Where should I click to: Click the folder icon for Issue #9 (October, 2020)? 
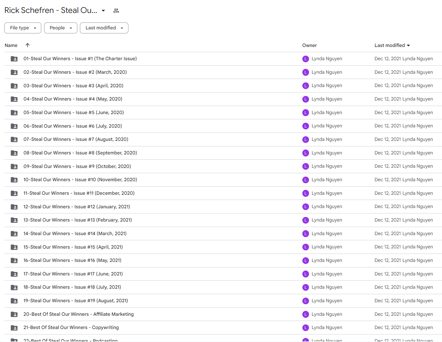pos(14,167)
